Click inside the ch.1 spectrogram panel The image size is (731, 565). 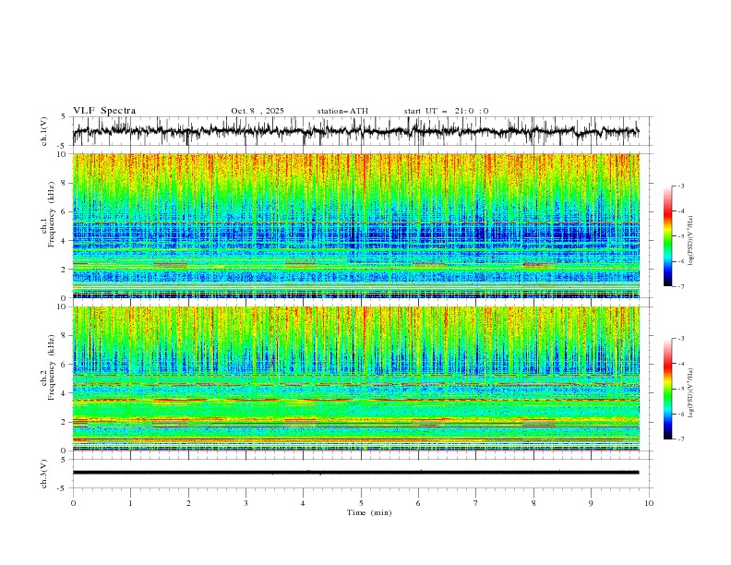coord(356,225)
